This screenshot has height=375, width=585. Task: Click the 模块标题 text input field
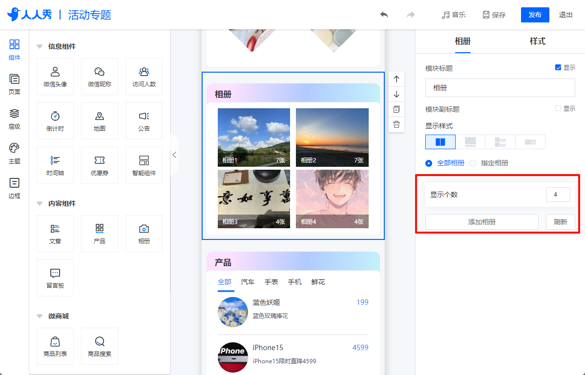coord(500,88)
